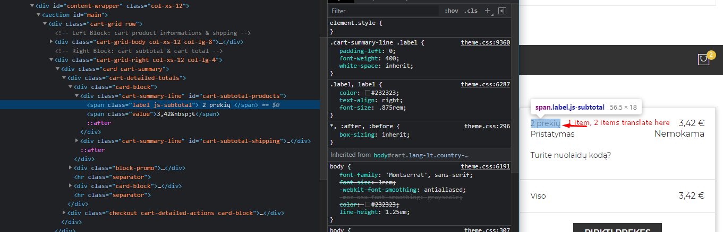The height and width of the screenshot is (232, 723).
Task: Open theme.css:9360 source link
Action: pos(485,42)
